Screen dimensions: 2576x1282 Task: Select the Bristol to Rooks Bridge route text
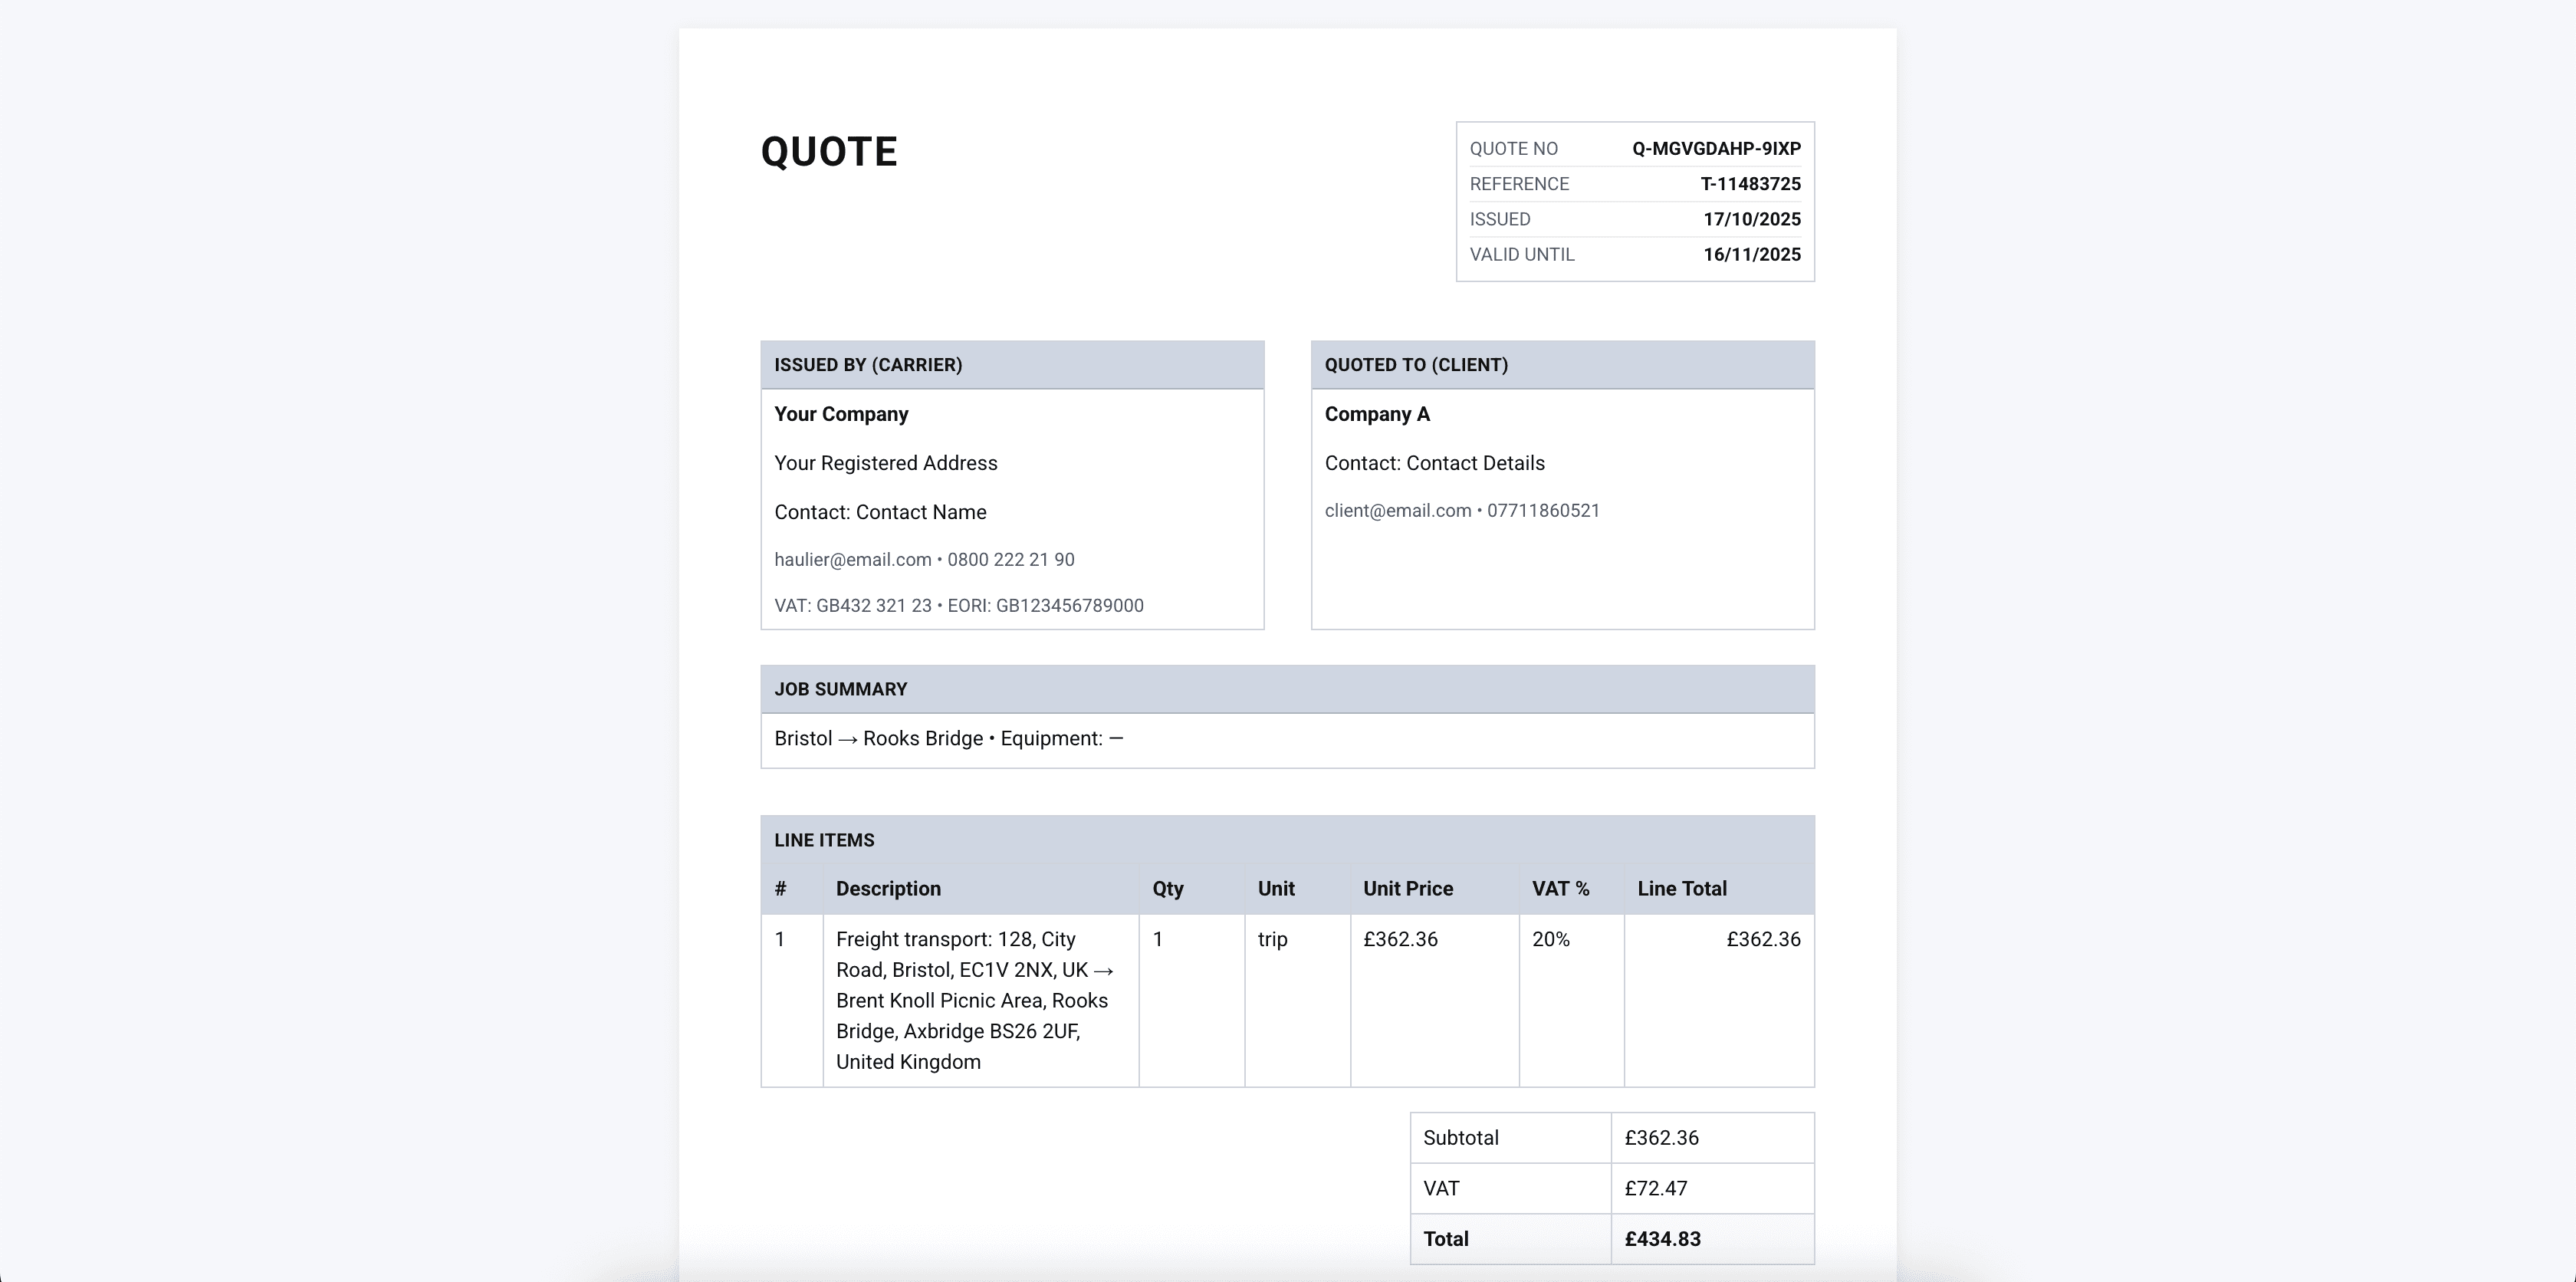947,738
